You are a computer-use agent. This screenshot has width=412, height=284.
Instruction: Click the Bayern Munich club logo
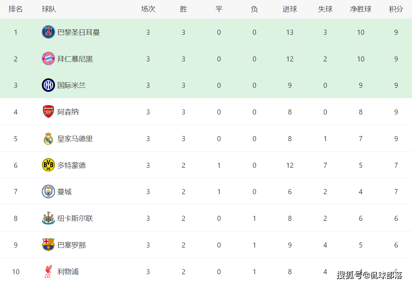[48, 59]
